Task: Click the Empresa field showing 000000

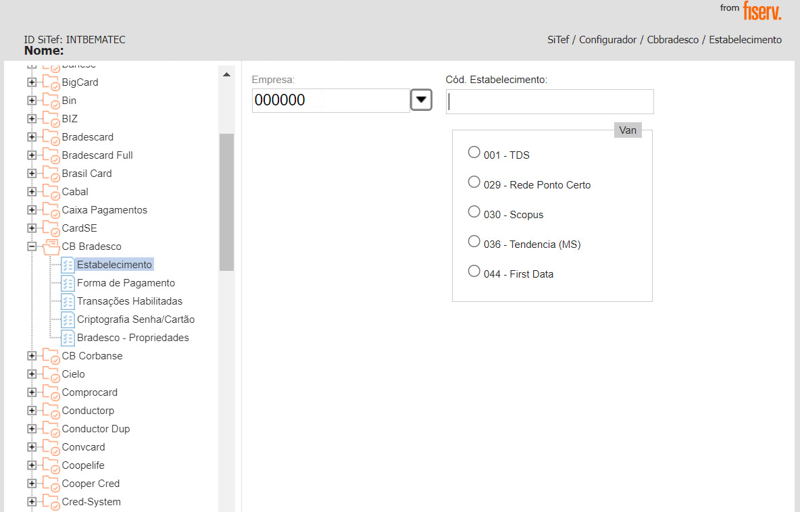Action: click(330, 101)
